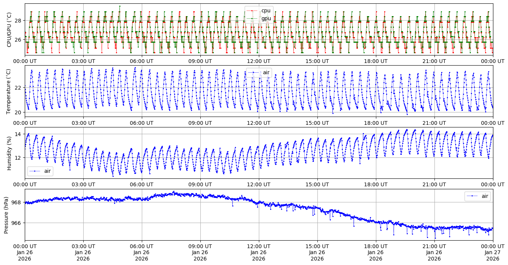Viewport: 508px width, 265px height.
Task: Click 18:00 UT label under Humidity plot
Action: (376, 184)
